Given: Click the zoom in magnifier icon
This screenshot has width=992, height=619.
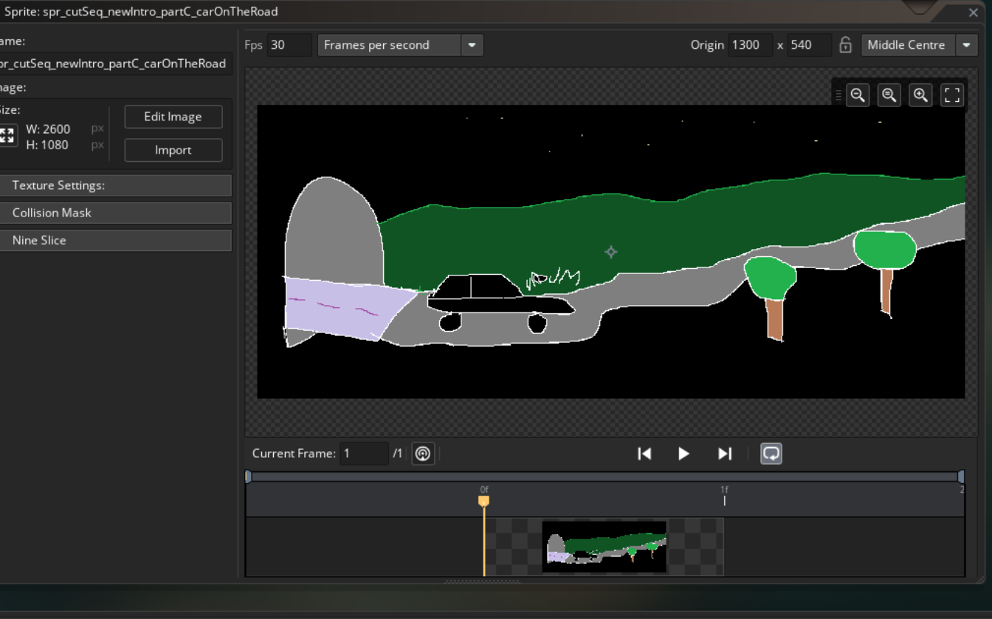Looking at the screenshot, I should click(920, 95).
